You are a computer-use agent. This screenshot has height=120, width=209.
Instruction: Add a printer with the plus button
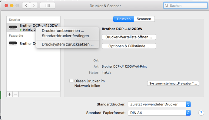click(9, 94)
